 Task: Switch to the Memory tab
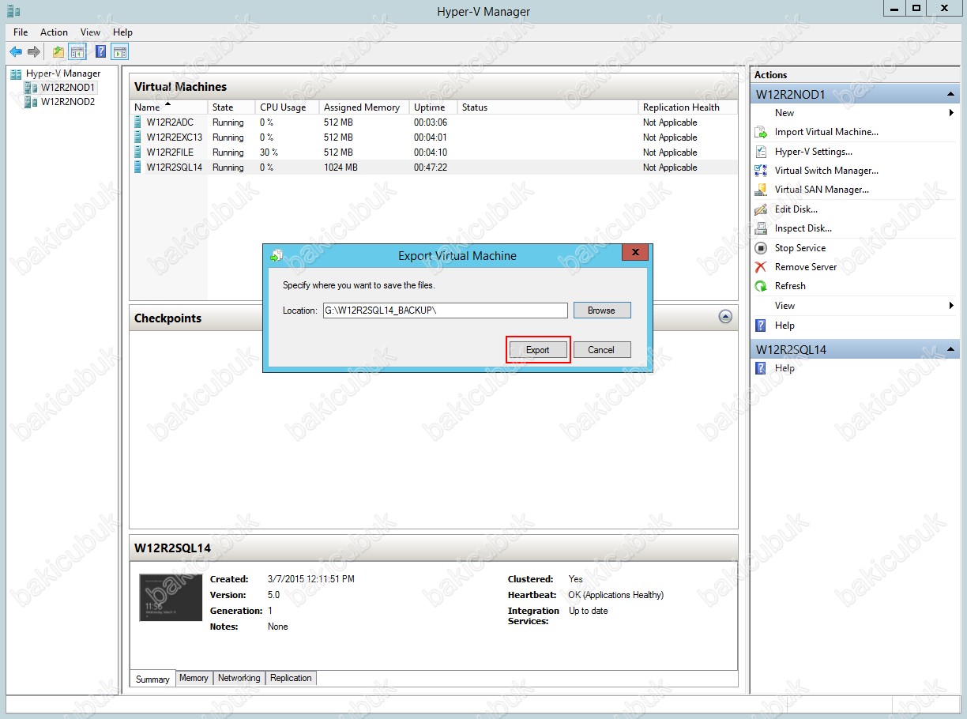pos(194,678)
